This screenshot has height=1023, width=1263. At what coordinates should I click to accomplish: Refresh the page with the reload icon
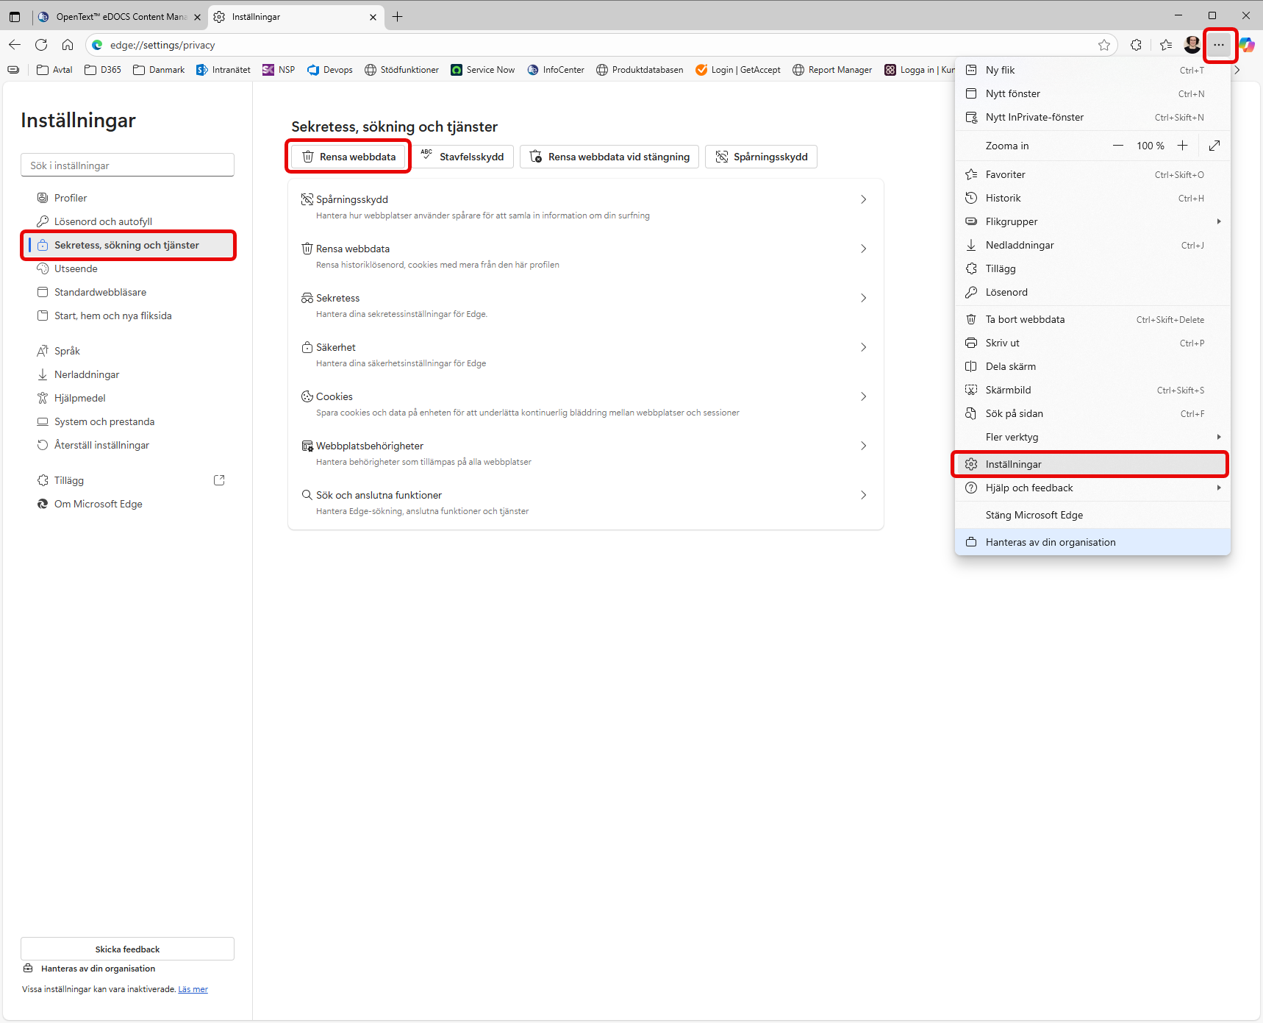[x=41, y=45]
